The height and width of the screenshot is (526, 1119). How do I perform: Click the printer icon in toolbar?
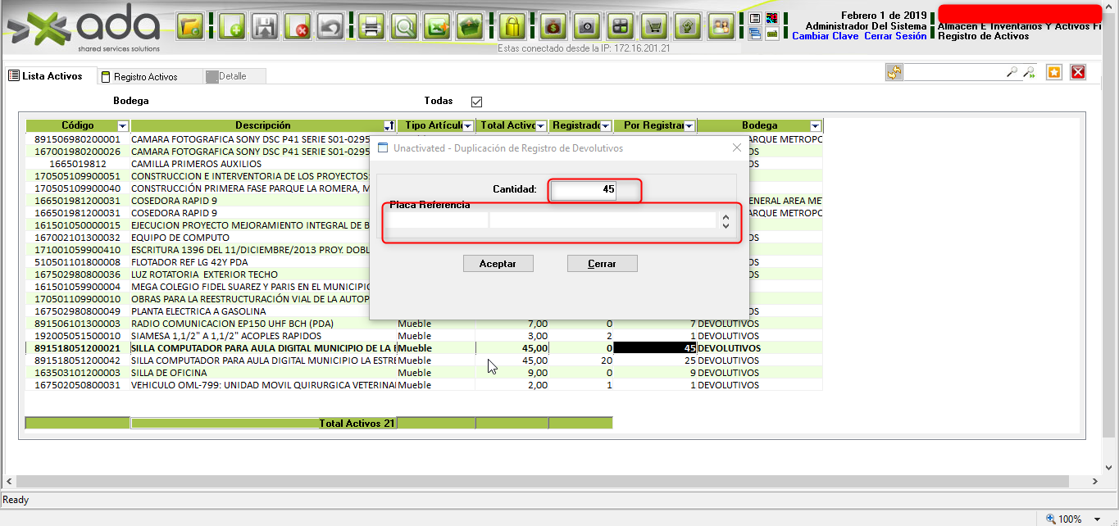click(x=371, y=27)
